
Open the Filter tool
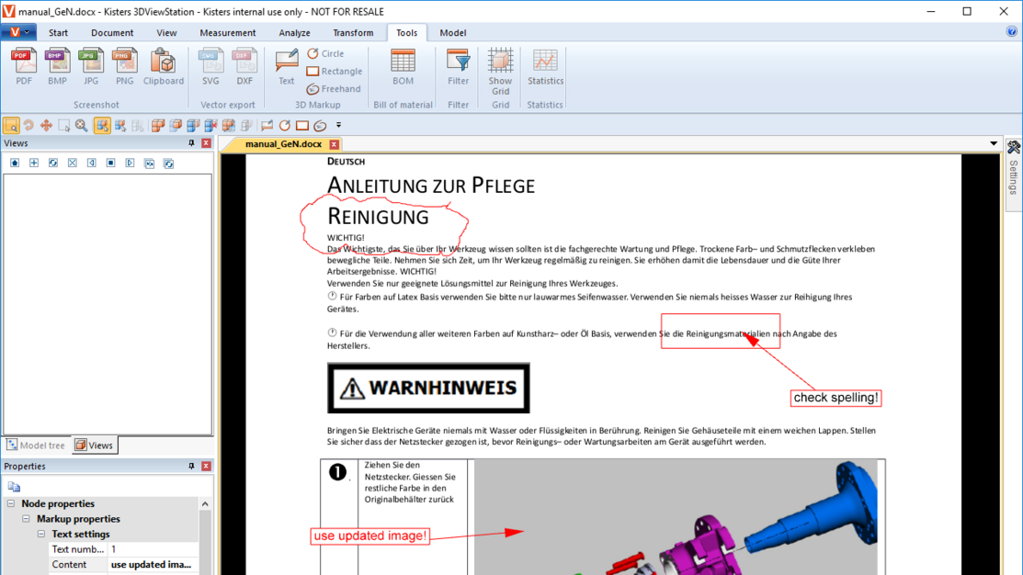coord(458,66)
